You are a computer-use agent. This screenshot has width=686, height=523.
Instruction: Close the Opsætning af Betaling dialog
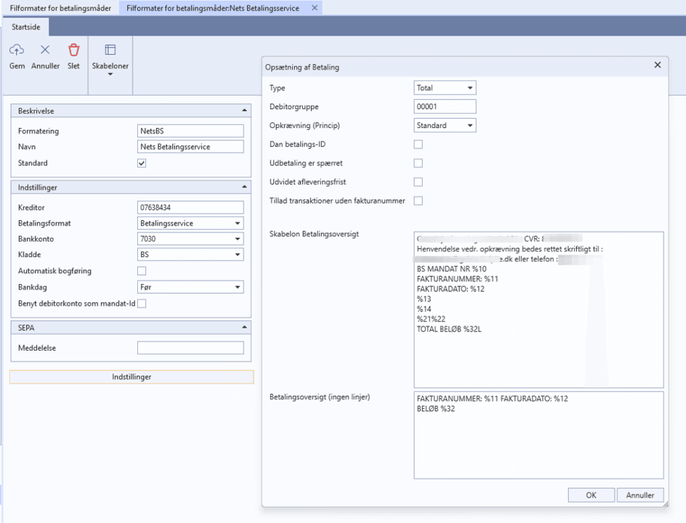coord(657,65)
